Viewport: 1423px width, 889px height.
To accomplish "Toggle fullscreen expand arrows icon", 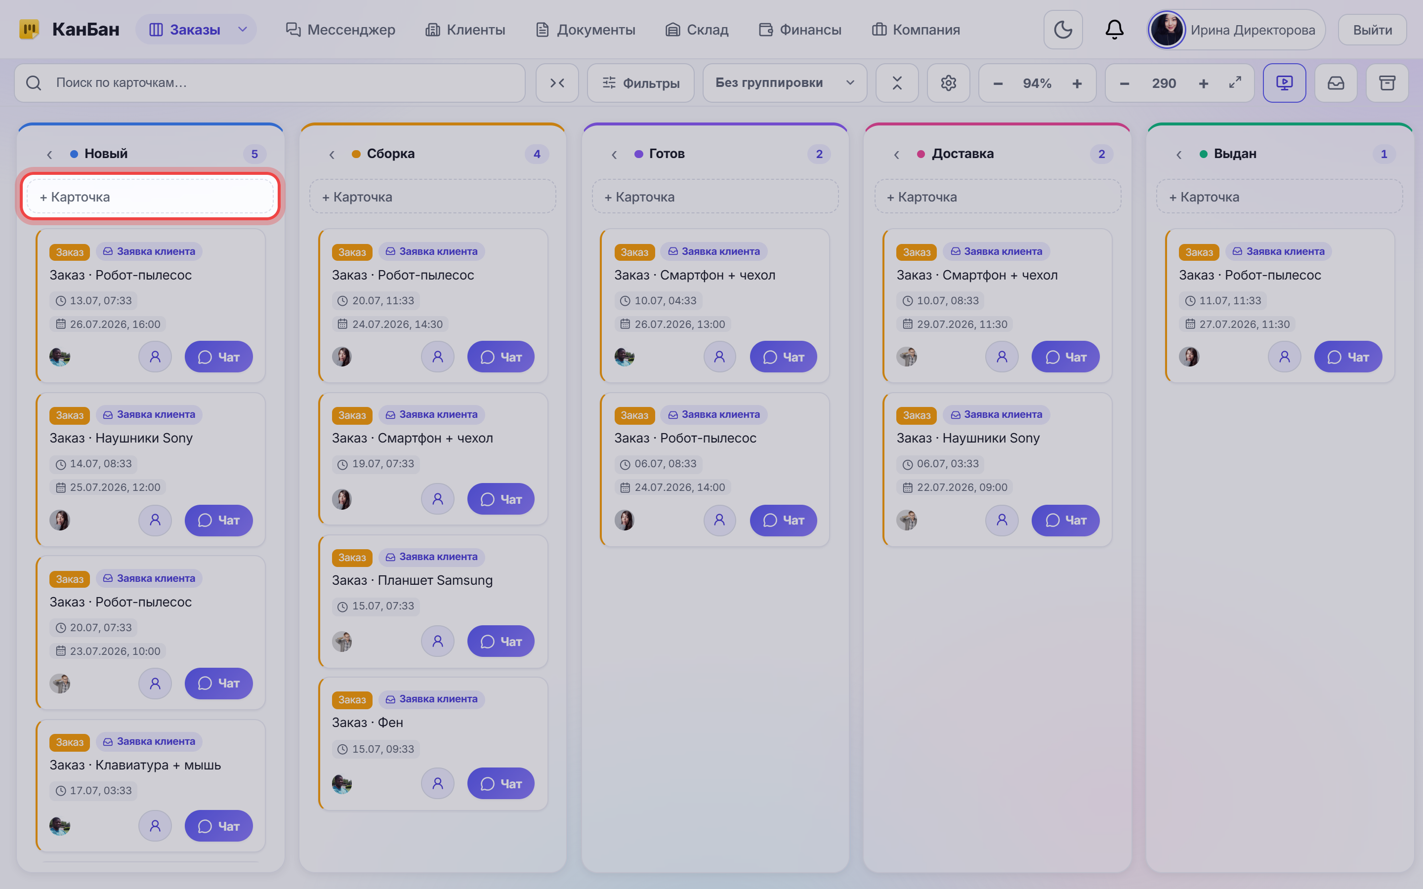I will click(x=1235, y=82).
